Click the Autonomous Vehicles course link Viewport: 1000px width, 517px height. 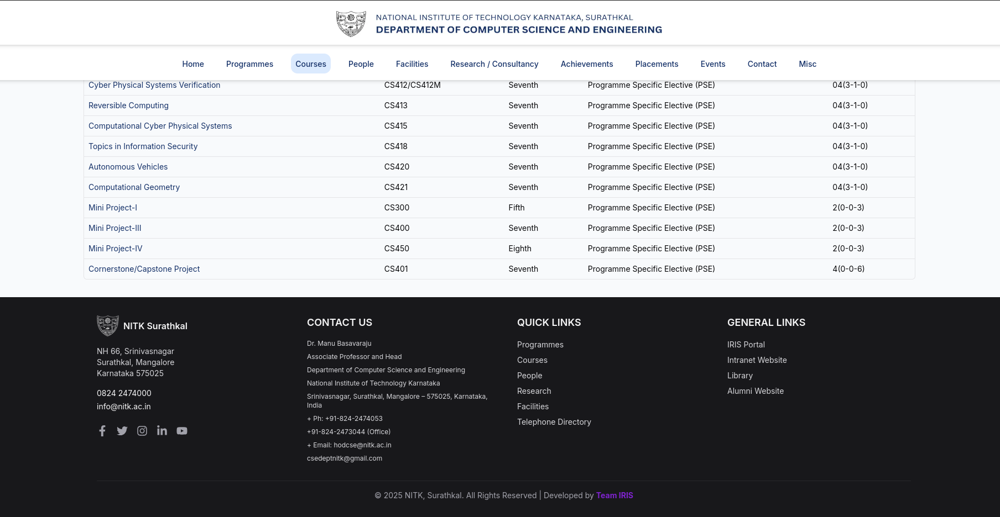128,167
